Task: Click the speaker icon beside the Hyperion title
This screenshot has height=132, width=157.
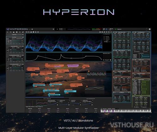Action: click(x=32, y=29)
